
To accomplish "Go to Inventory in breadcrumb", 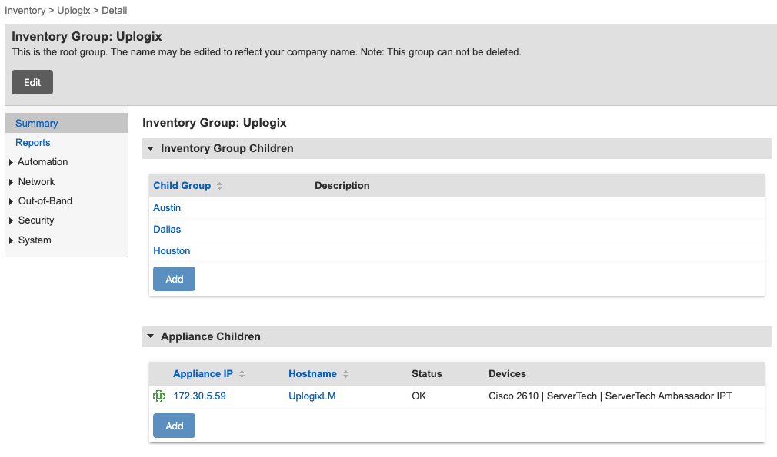I will pyautogui.click(x=25, y=11).
